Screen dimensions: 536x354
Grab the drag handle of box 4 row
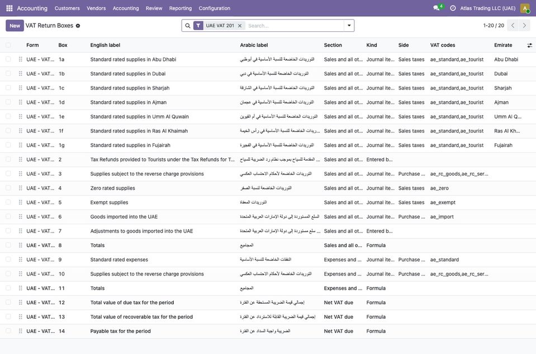tap(21, 188)
